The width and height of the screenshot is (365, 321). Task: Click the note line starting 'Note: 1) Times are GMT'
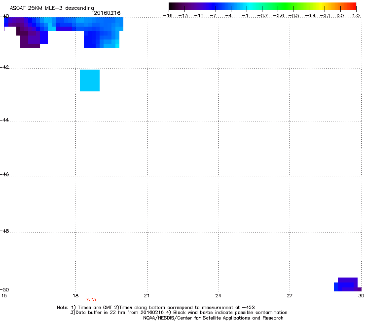pos(156,308)
